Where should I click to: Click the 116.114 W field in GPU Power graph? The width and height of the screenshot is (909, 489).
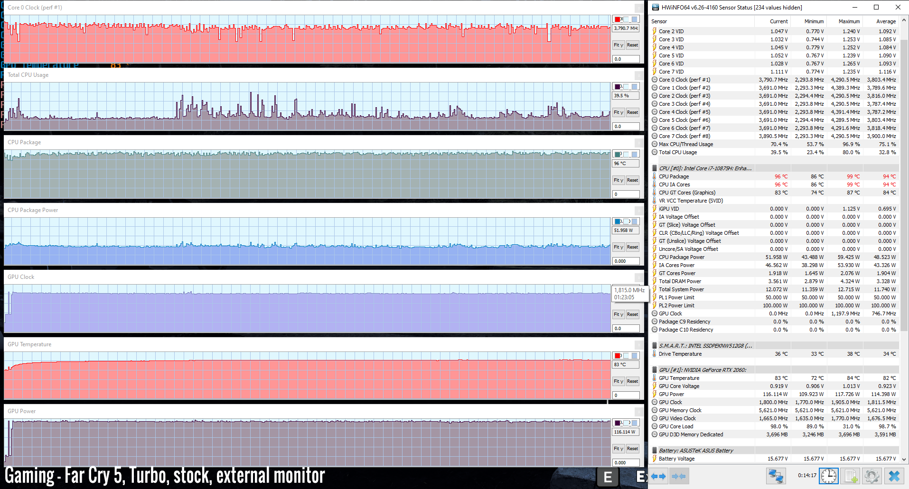click(x=626, y=432)
